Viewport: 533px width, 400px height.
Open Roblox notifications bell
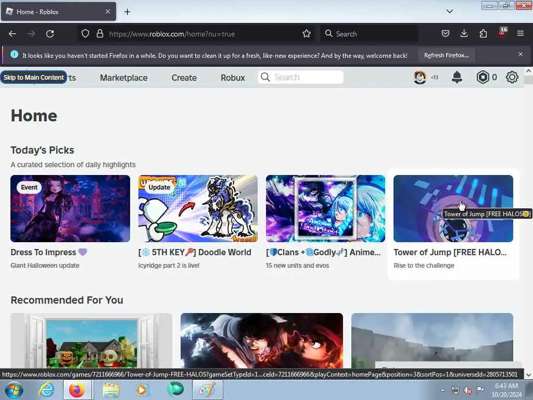click(457, 77)
